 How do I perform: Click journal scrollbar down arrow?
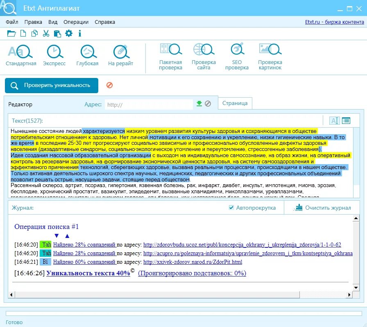pos(356,288)
